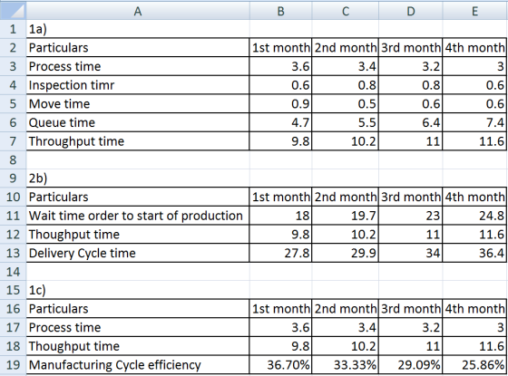Click efficiency value 29.09%

[x=410, y=365]
